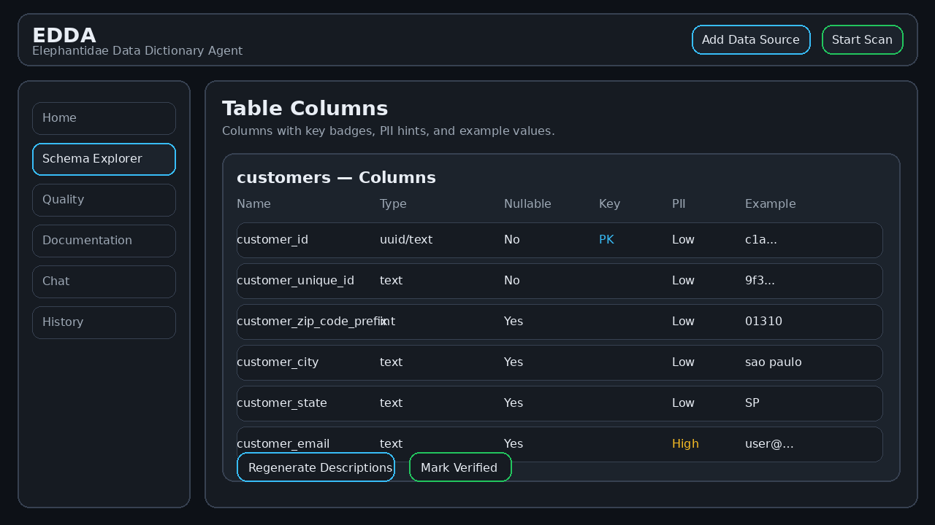Go to the Documentation section
The height and width of the screenshot is (525, 935).
(x=104, y=241)
